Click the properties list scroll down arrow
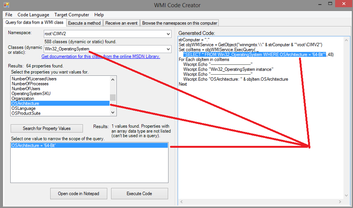Image resolution: width=353 pixels, height=208 pixels. (x=113, y=113)
